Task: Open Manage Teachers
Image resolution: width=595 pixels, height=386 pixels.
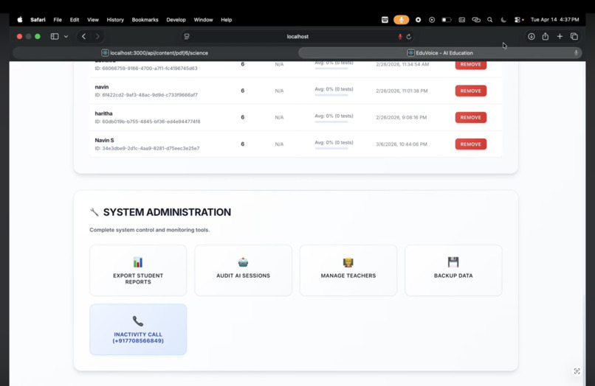Action: pos(348,270)
